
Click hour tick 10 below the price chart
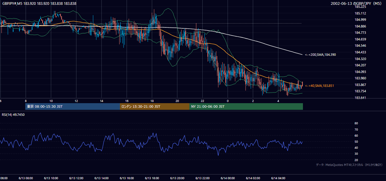[x=51, y=101]
